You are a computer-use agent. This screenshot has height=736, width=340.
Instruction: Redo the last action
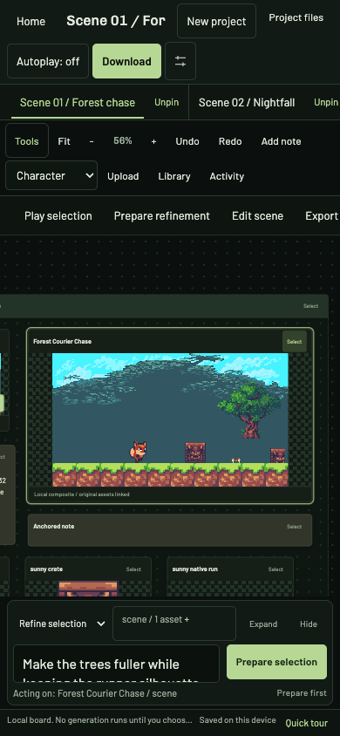pyautogui.click(x=230, y=141)
